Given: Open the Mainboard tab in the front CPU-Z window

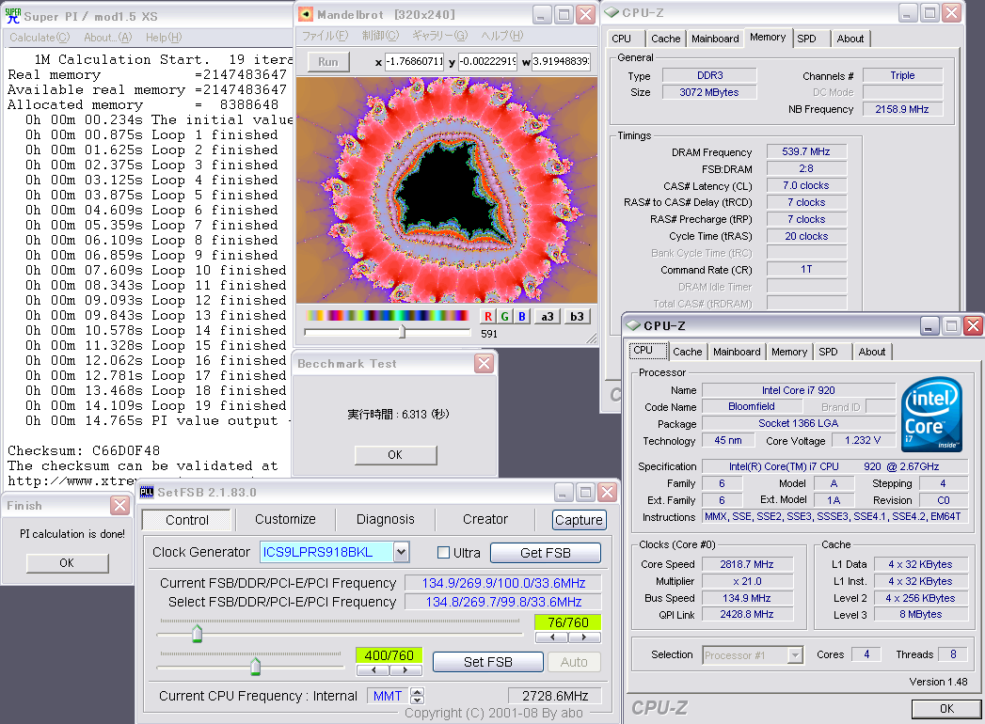Looking at the screenshot, I should click(x=737, y=352).
